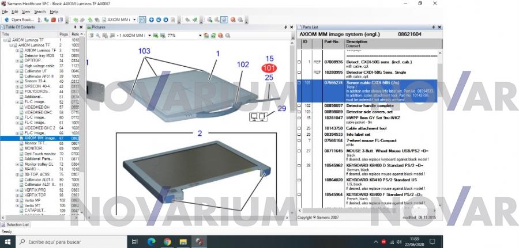Select checkbox beside 7-wheel mouse FL-Compact
The height and width of the screenshot is (248, 519).
click(299, 140)
